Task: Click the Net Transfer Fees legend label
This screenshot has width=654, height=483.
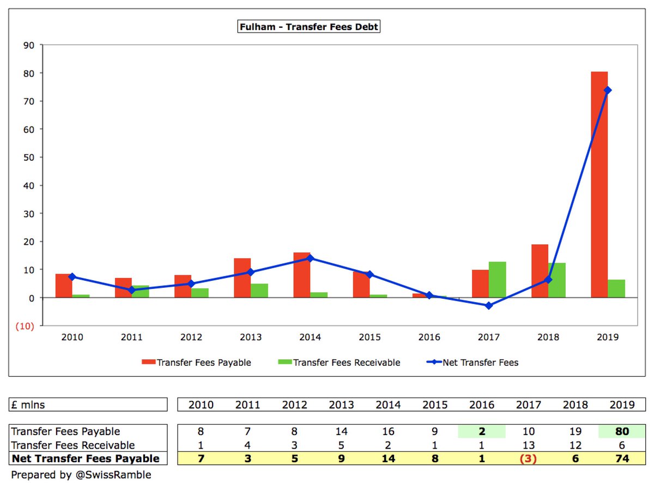Action: click(x=480, y=363)
